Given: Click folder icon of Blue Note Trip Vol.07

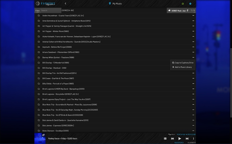Looking at the screenshot, I should click(39, 115).
